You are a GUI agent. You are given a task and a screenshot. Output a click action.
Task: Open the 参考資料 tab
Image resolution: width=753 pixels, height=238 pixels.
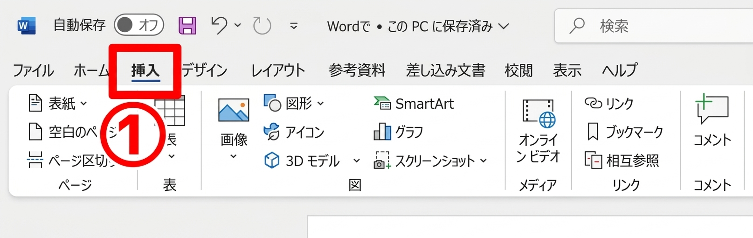pyautogui.click(x=357, y=70)
